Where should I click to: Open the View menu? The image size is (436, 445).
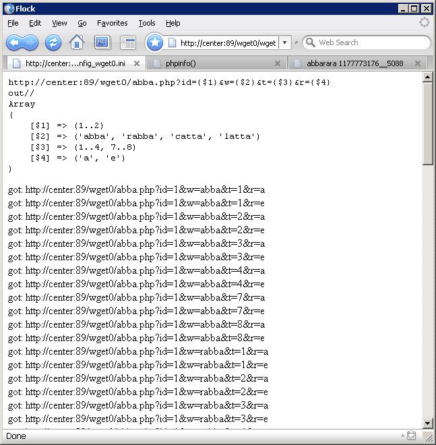coord(59,23)
